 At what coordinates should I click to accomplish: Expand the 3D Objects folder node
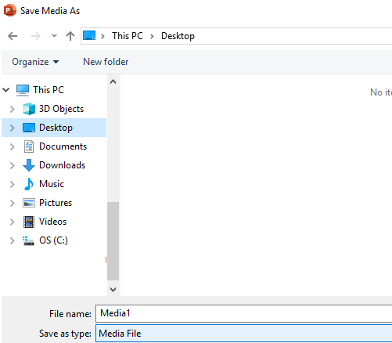point(12,109)
